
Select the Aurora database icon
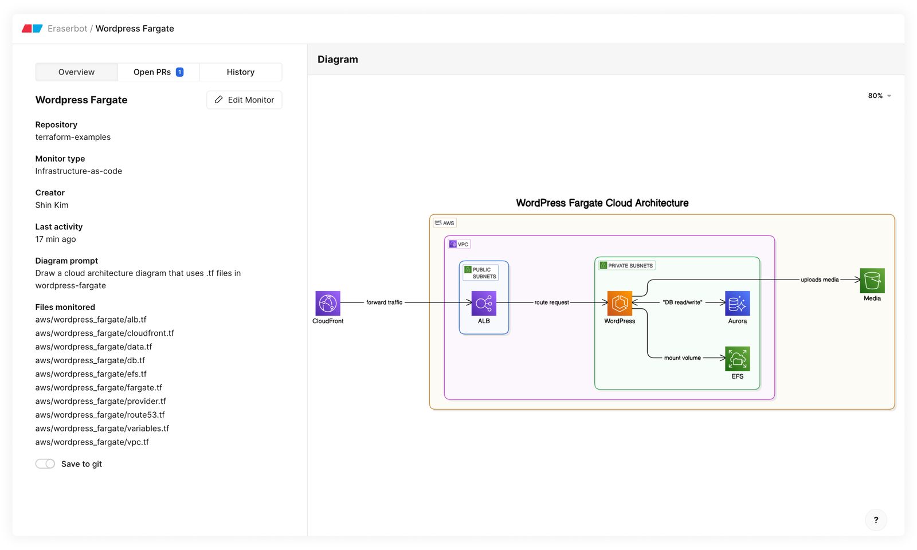[738, 303]
